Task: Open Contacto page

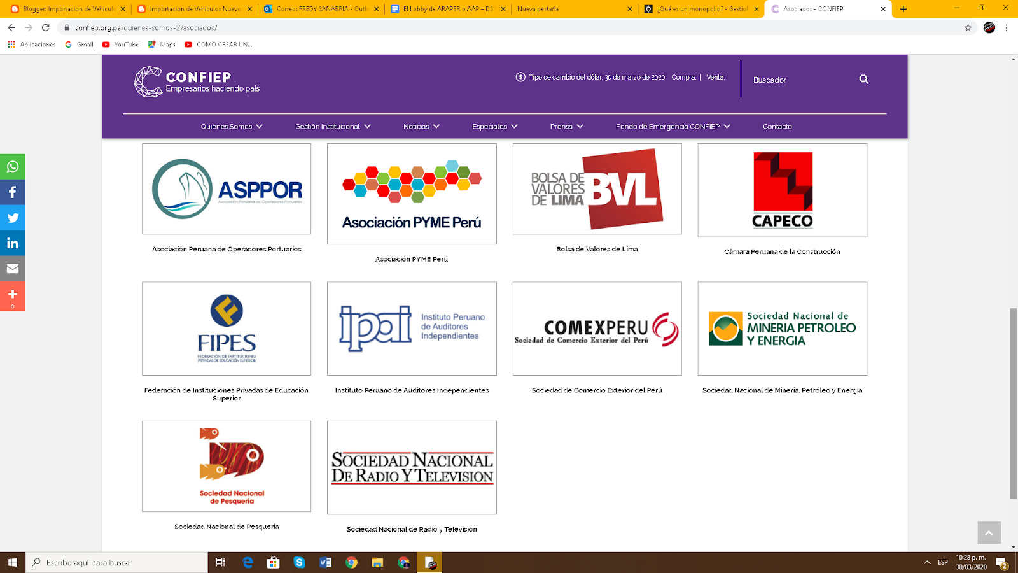Action: click(x=777, y=127)
